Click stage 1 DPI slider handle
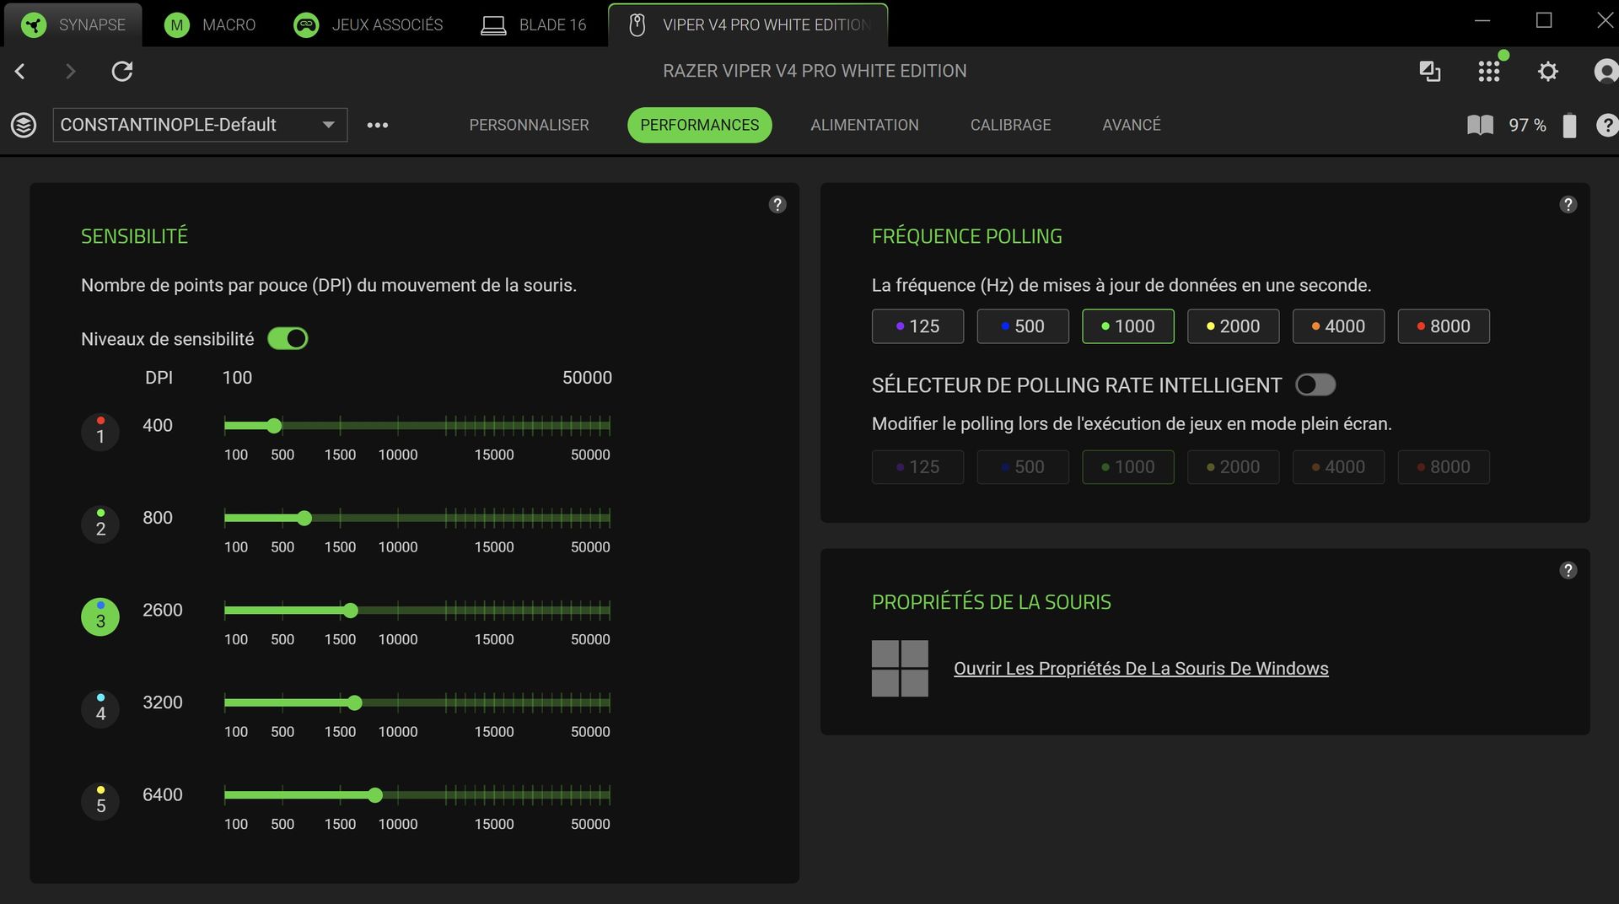This screenshot has width=1619, height=904. 274,426
